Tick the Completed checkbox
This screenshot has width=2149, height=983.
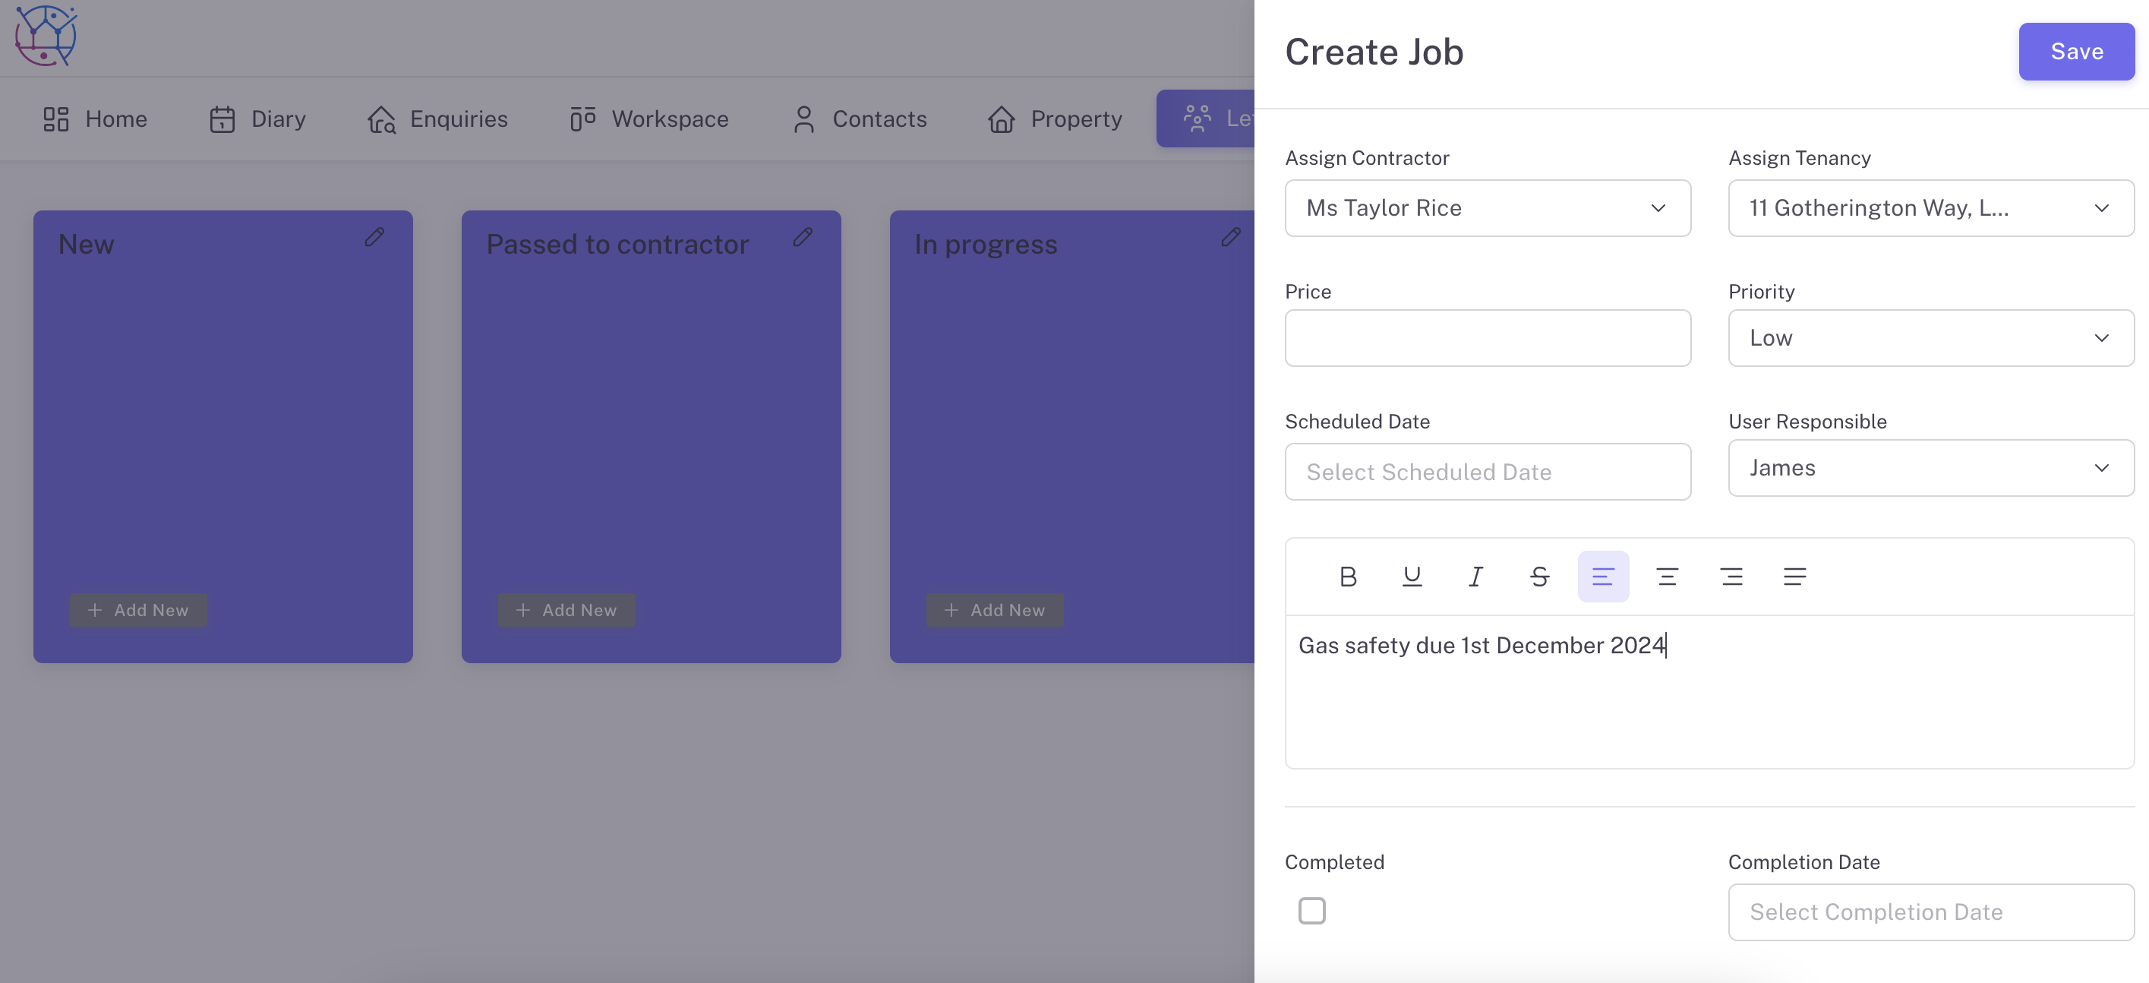pyautogui.click(x=1311, y=910)
